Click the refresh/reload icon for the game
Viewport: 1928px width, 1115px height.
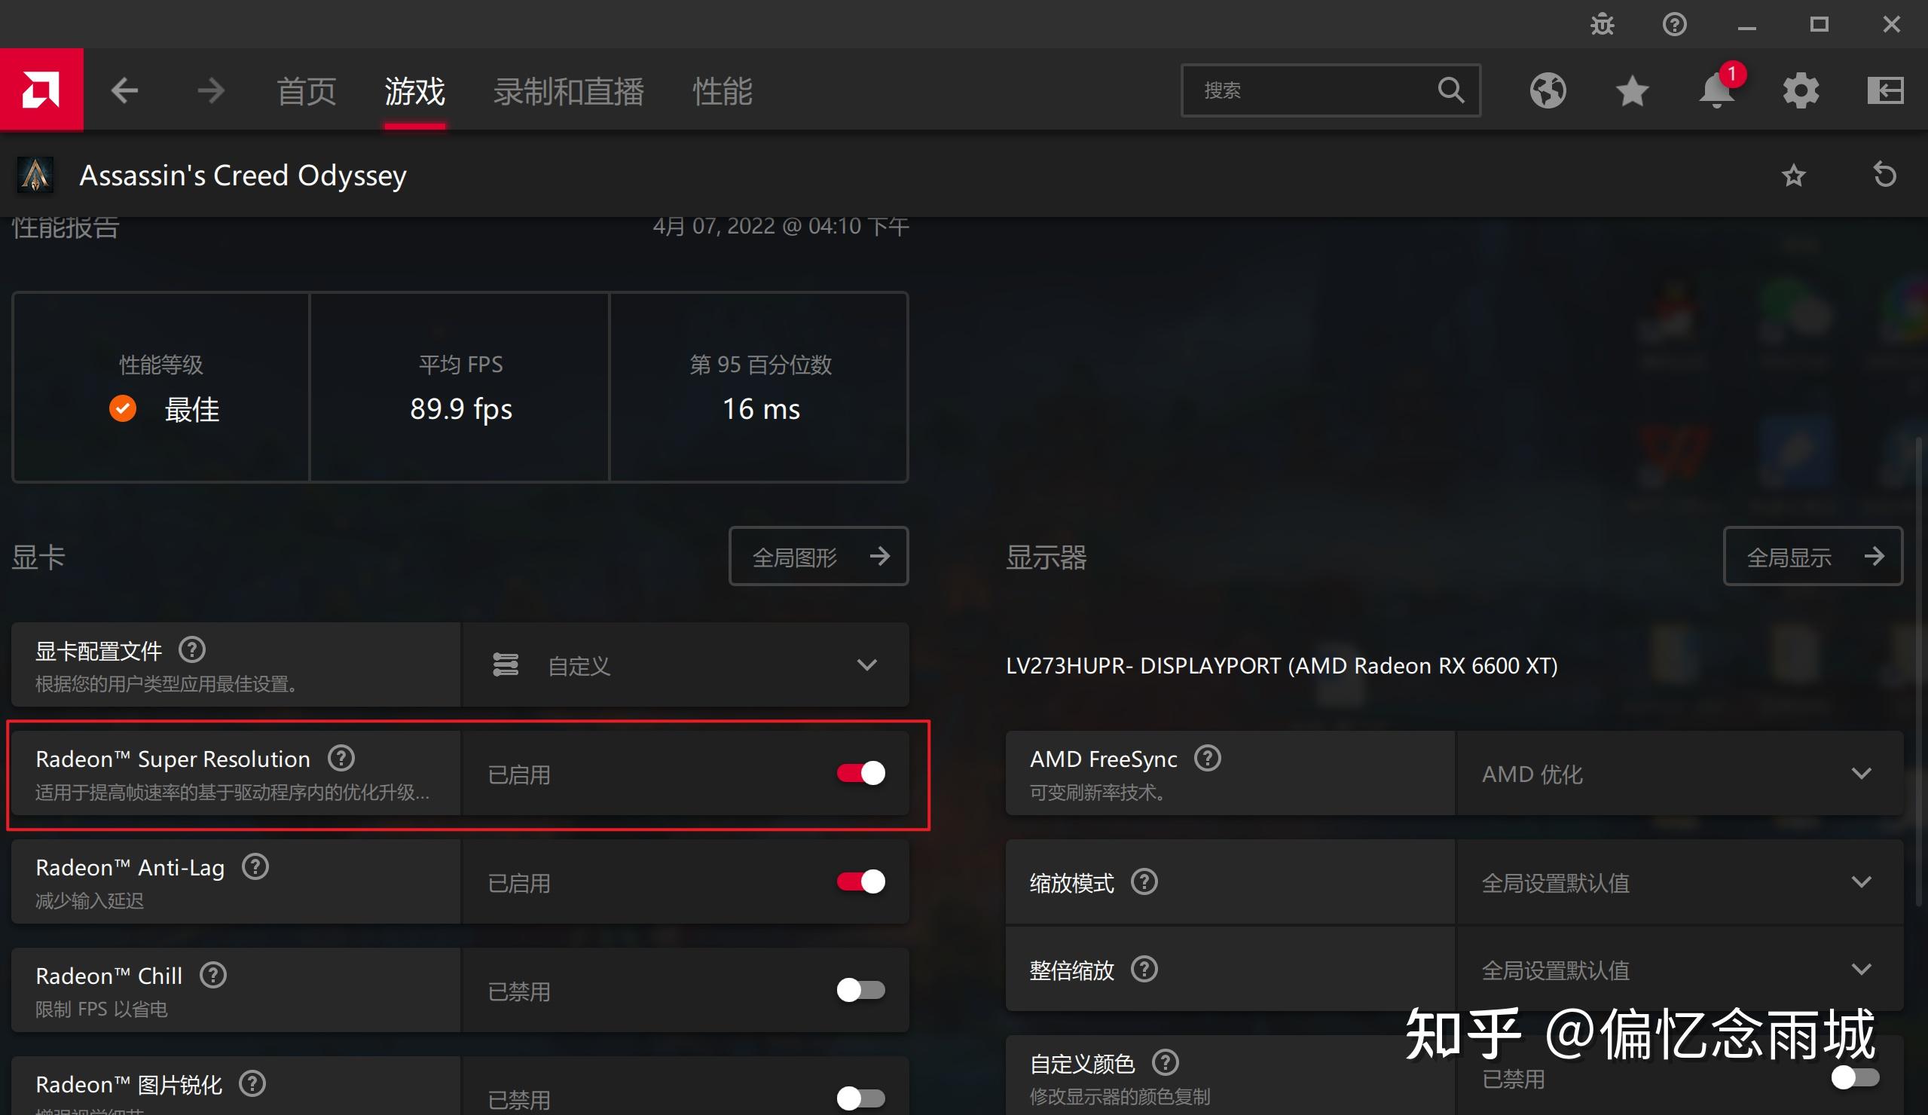1886,174
